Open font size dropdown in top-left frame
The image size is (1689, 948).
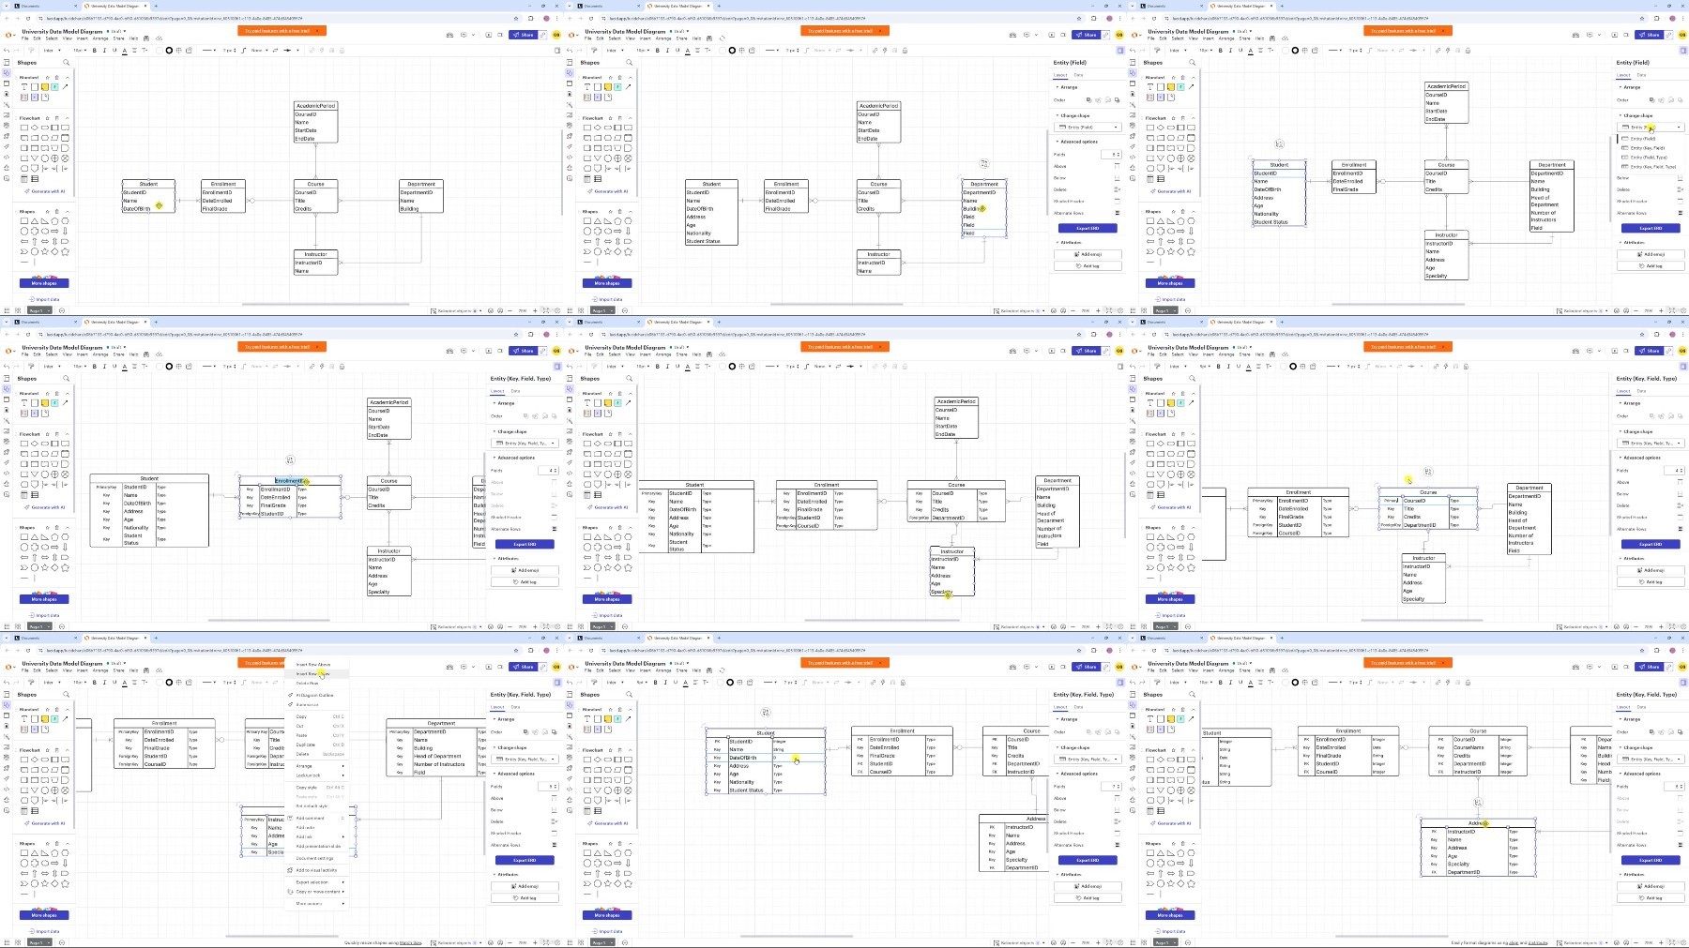[x=79, y=51]
